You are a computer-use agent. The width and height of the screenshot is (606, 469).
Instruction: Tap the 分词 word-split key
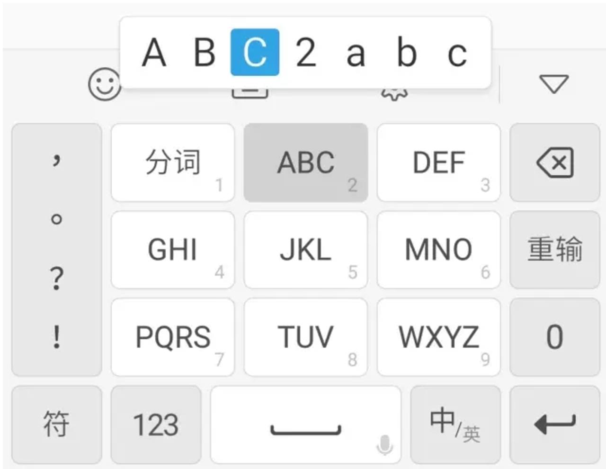(x=173, y=162)
